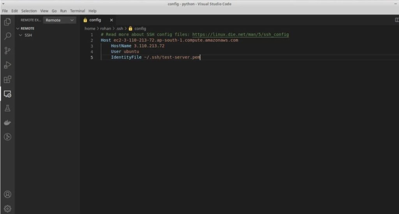Click 'rohan' in the breadcrumb
This screenshot has width=399, height=214.
pyautogui.click(x=105, y=28)
